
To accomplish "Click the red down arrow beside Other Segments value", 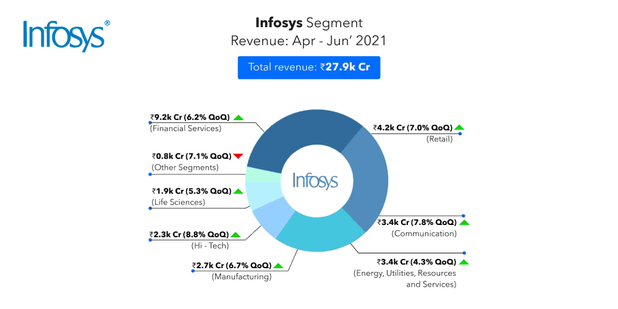I will [x=239, y=156].
